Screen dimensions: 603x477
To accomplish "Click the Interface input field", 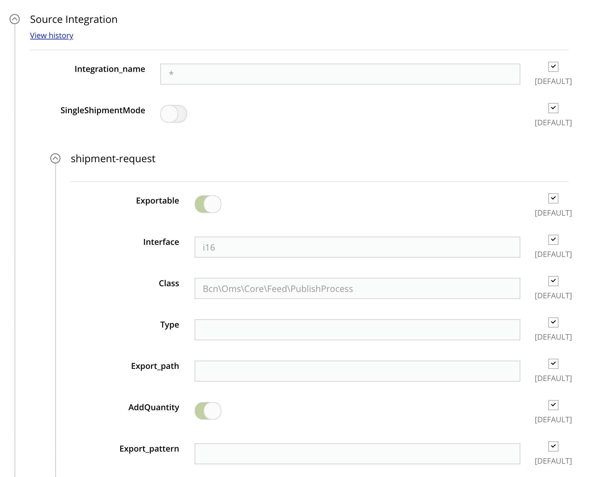I will (x=357, y=247).
